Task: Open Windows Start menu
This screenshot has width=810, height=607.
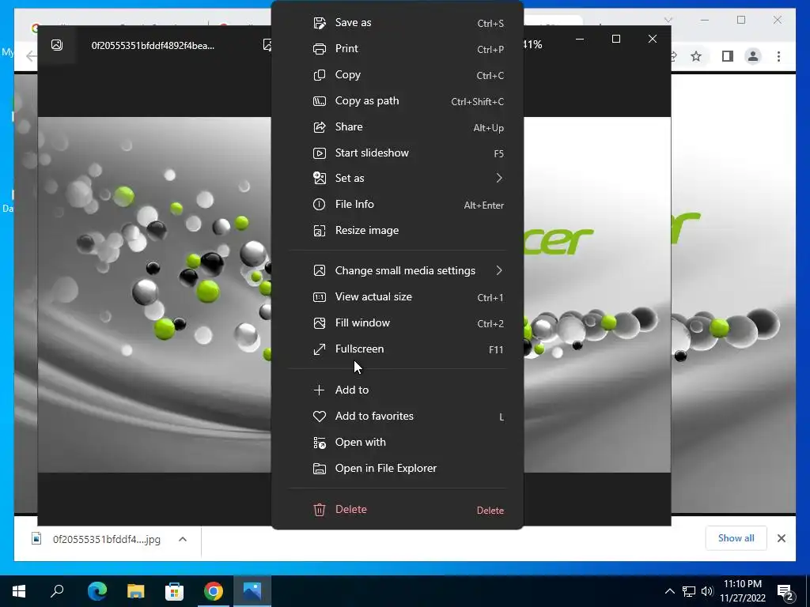Action: (19, 590)
